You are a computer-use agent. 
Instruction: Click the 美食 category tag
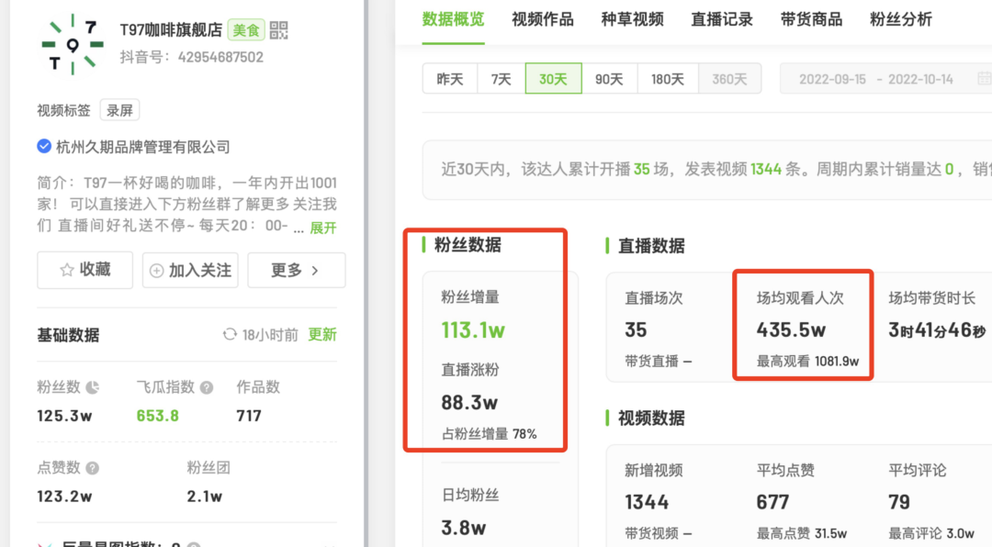tap(246, 29)
